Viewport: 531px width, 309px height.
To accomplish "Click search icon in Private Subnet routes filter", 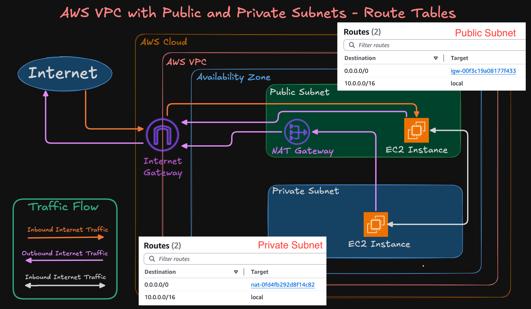I will (x=152, y=259).
